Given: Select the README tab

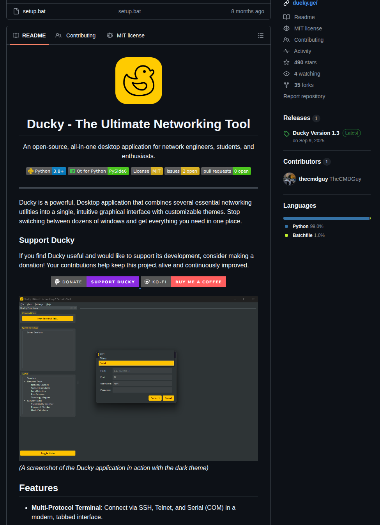Looking at the screenshot, I should click(29, 35).
